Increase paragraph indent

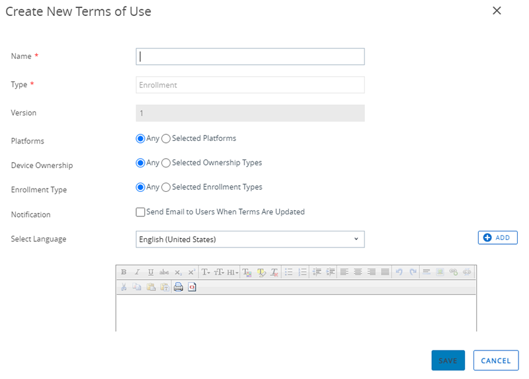(331, 272)
